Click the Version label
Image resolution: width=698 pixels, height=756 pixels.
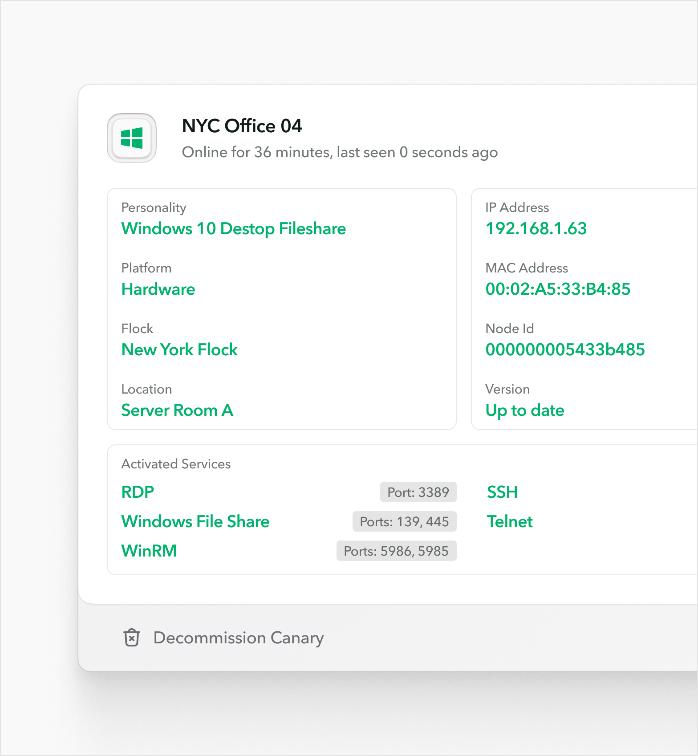[508, 389]
